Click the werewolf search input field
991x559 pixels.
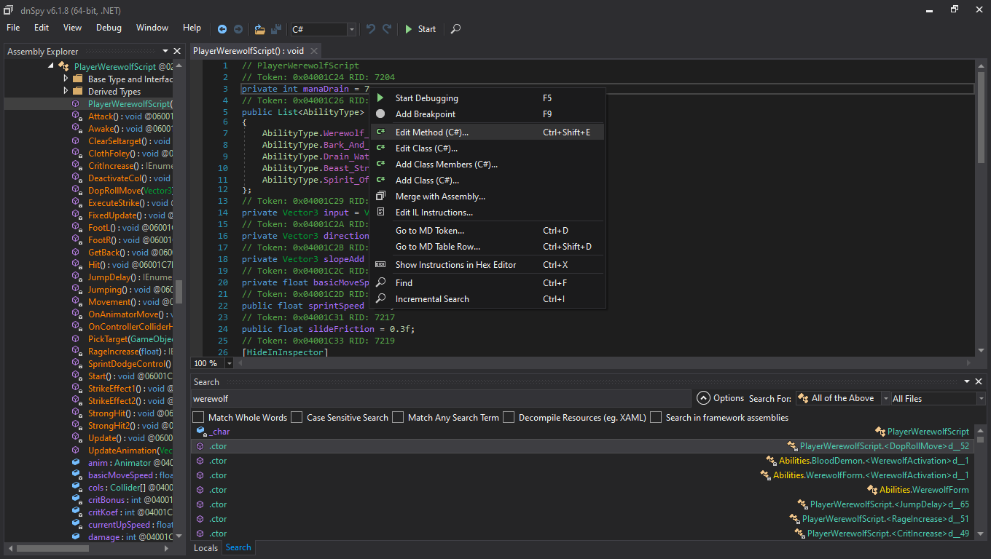click(440, 399)
